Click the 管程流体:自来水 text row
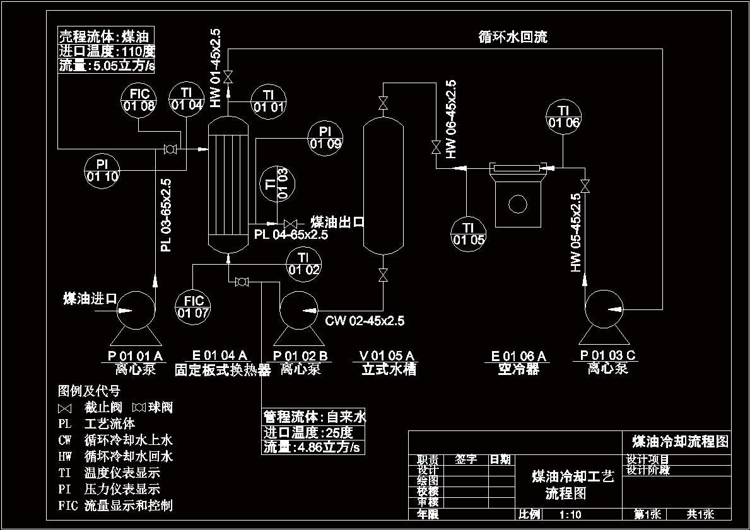 (x=313, y=417)
